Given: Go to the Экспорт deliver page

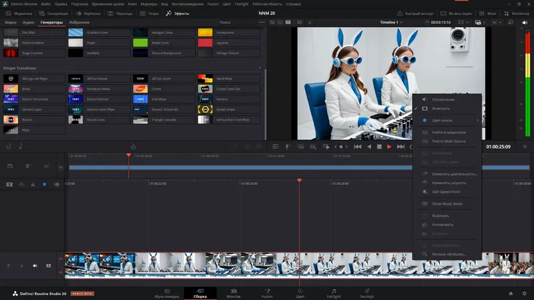Looking at the screenshot, I should (366, 293).
